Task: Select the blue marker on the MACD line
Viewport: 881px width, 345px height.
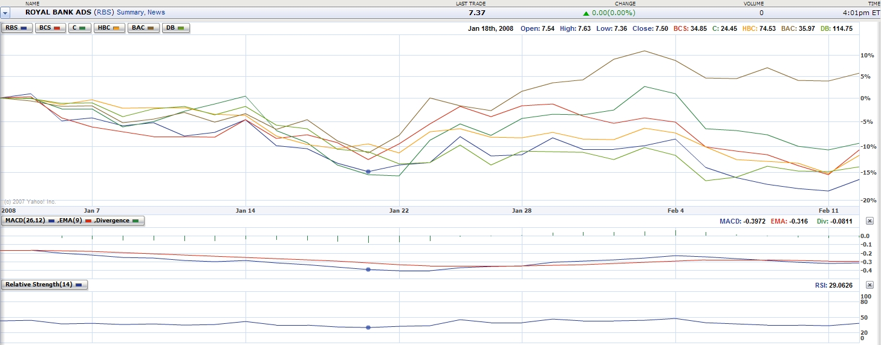Action: (368, 269)
